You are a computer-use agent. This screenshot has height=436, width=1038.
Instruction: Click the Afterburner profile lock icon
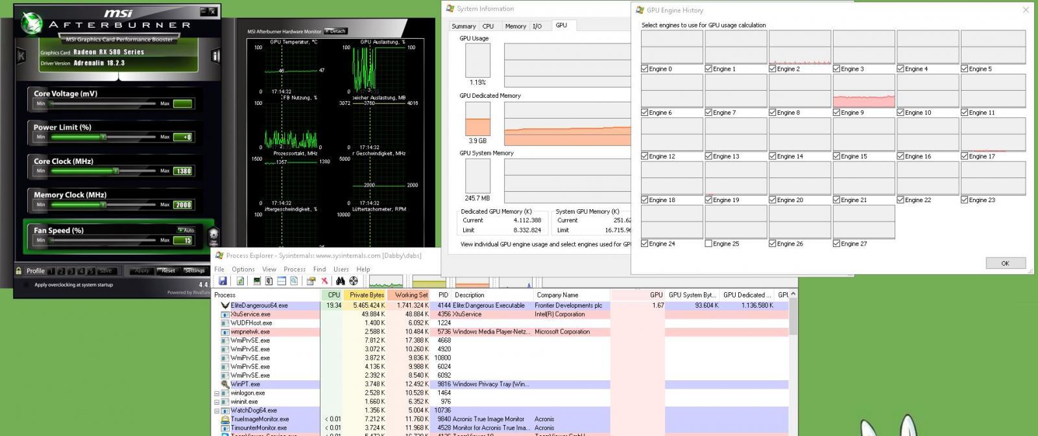[x=19, y=271]
